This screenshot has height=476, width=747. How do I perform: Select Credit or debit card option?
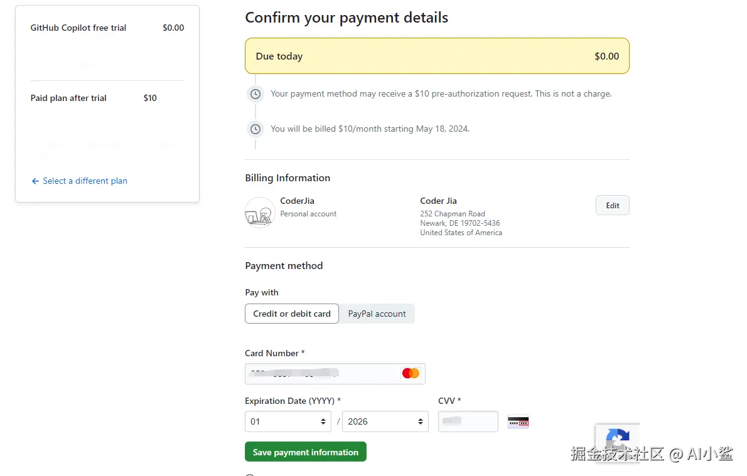[292, 314]
